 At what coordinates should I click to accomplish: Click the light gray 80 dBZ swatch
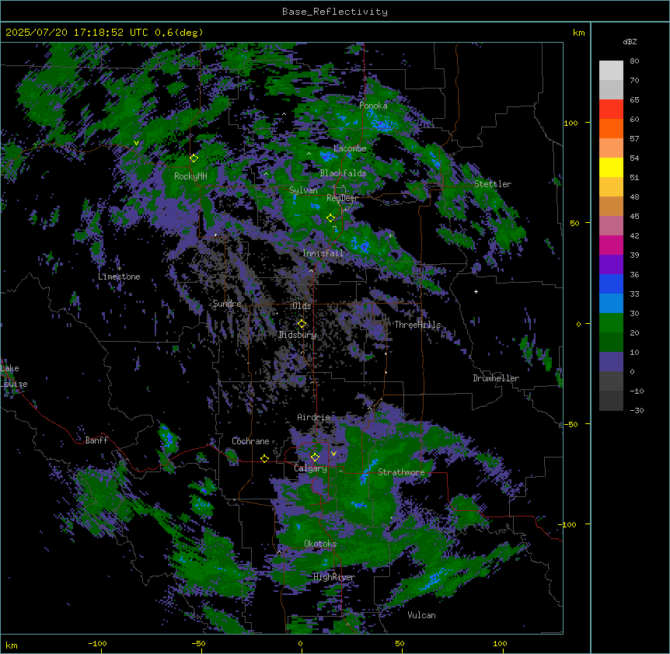611,70
